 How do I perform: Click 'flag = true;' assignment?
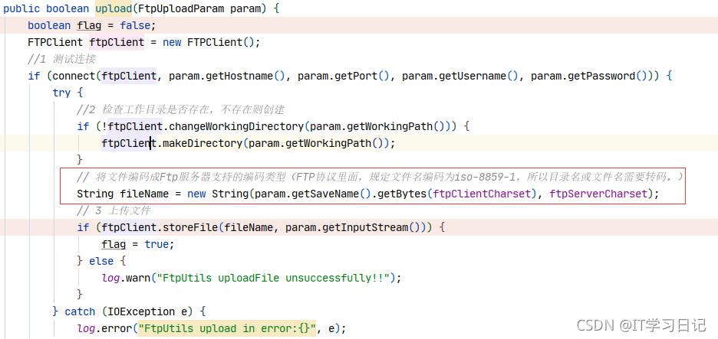(x=138, y=244)
